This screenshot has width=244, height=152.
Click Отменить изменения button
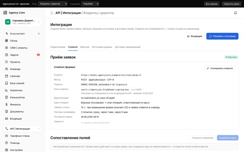tap(202, 138)
